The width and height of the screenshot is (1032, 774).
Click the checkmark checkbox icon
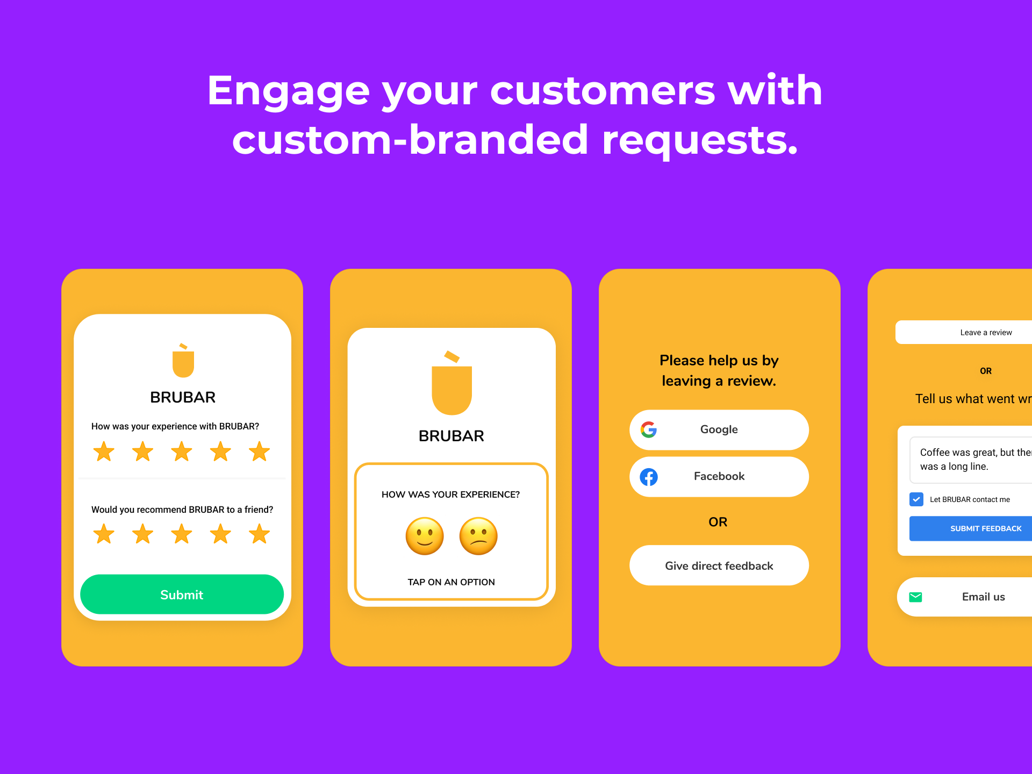pos(916,499)
